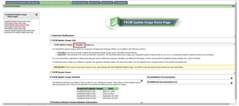This screenshot has width=239, height=106.
Task: Click the FSCM Update Image Link heading
Action: click(x=64, y=40)
